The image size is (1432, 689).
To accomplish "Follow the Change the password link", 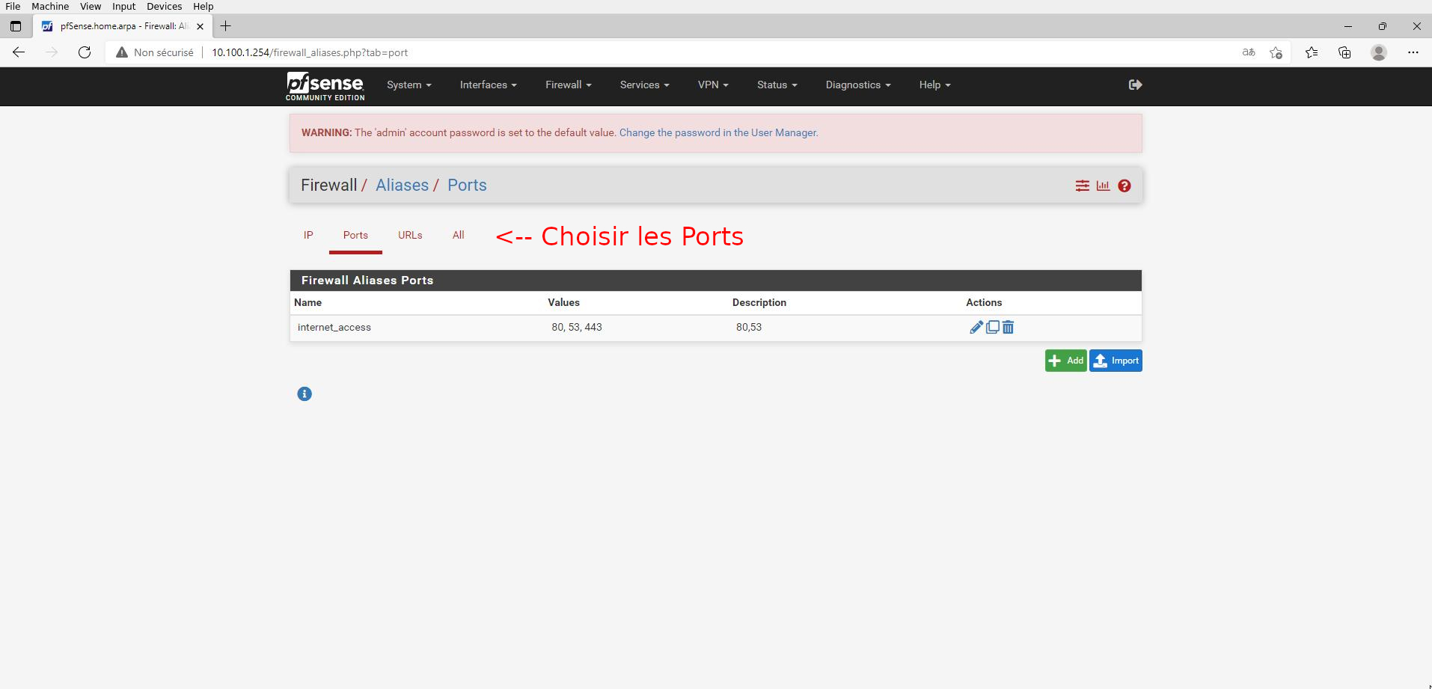I will pos(718,132).
